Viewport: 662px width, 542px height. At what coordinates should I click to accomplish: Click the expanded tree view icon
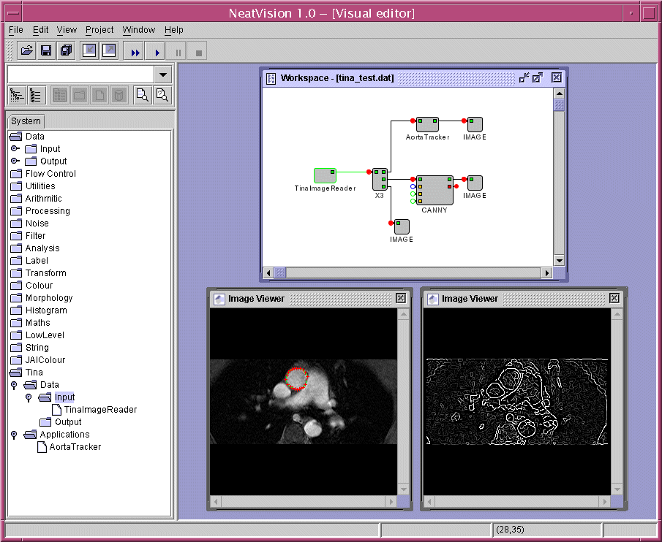point(36,94)
